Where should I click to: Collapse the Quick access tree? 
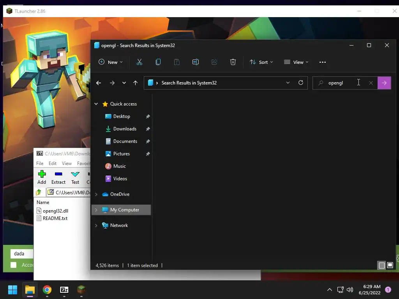coord(96,104)
